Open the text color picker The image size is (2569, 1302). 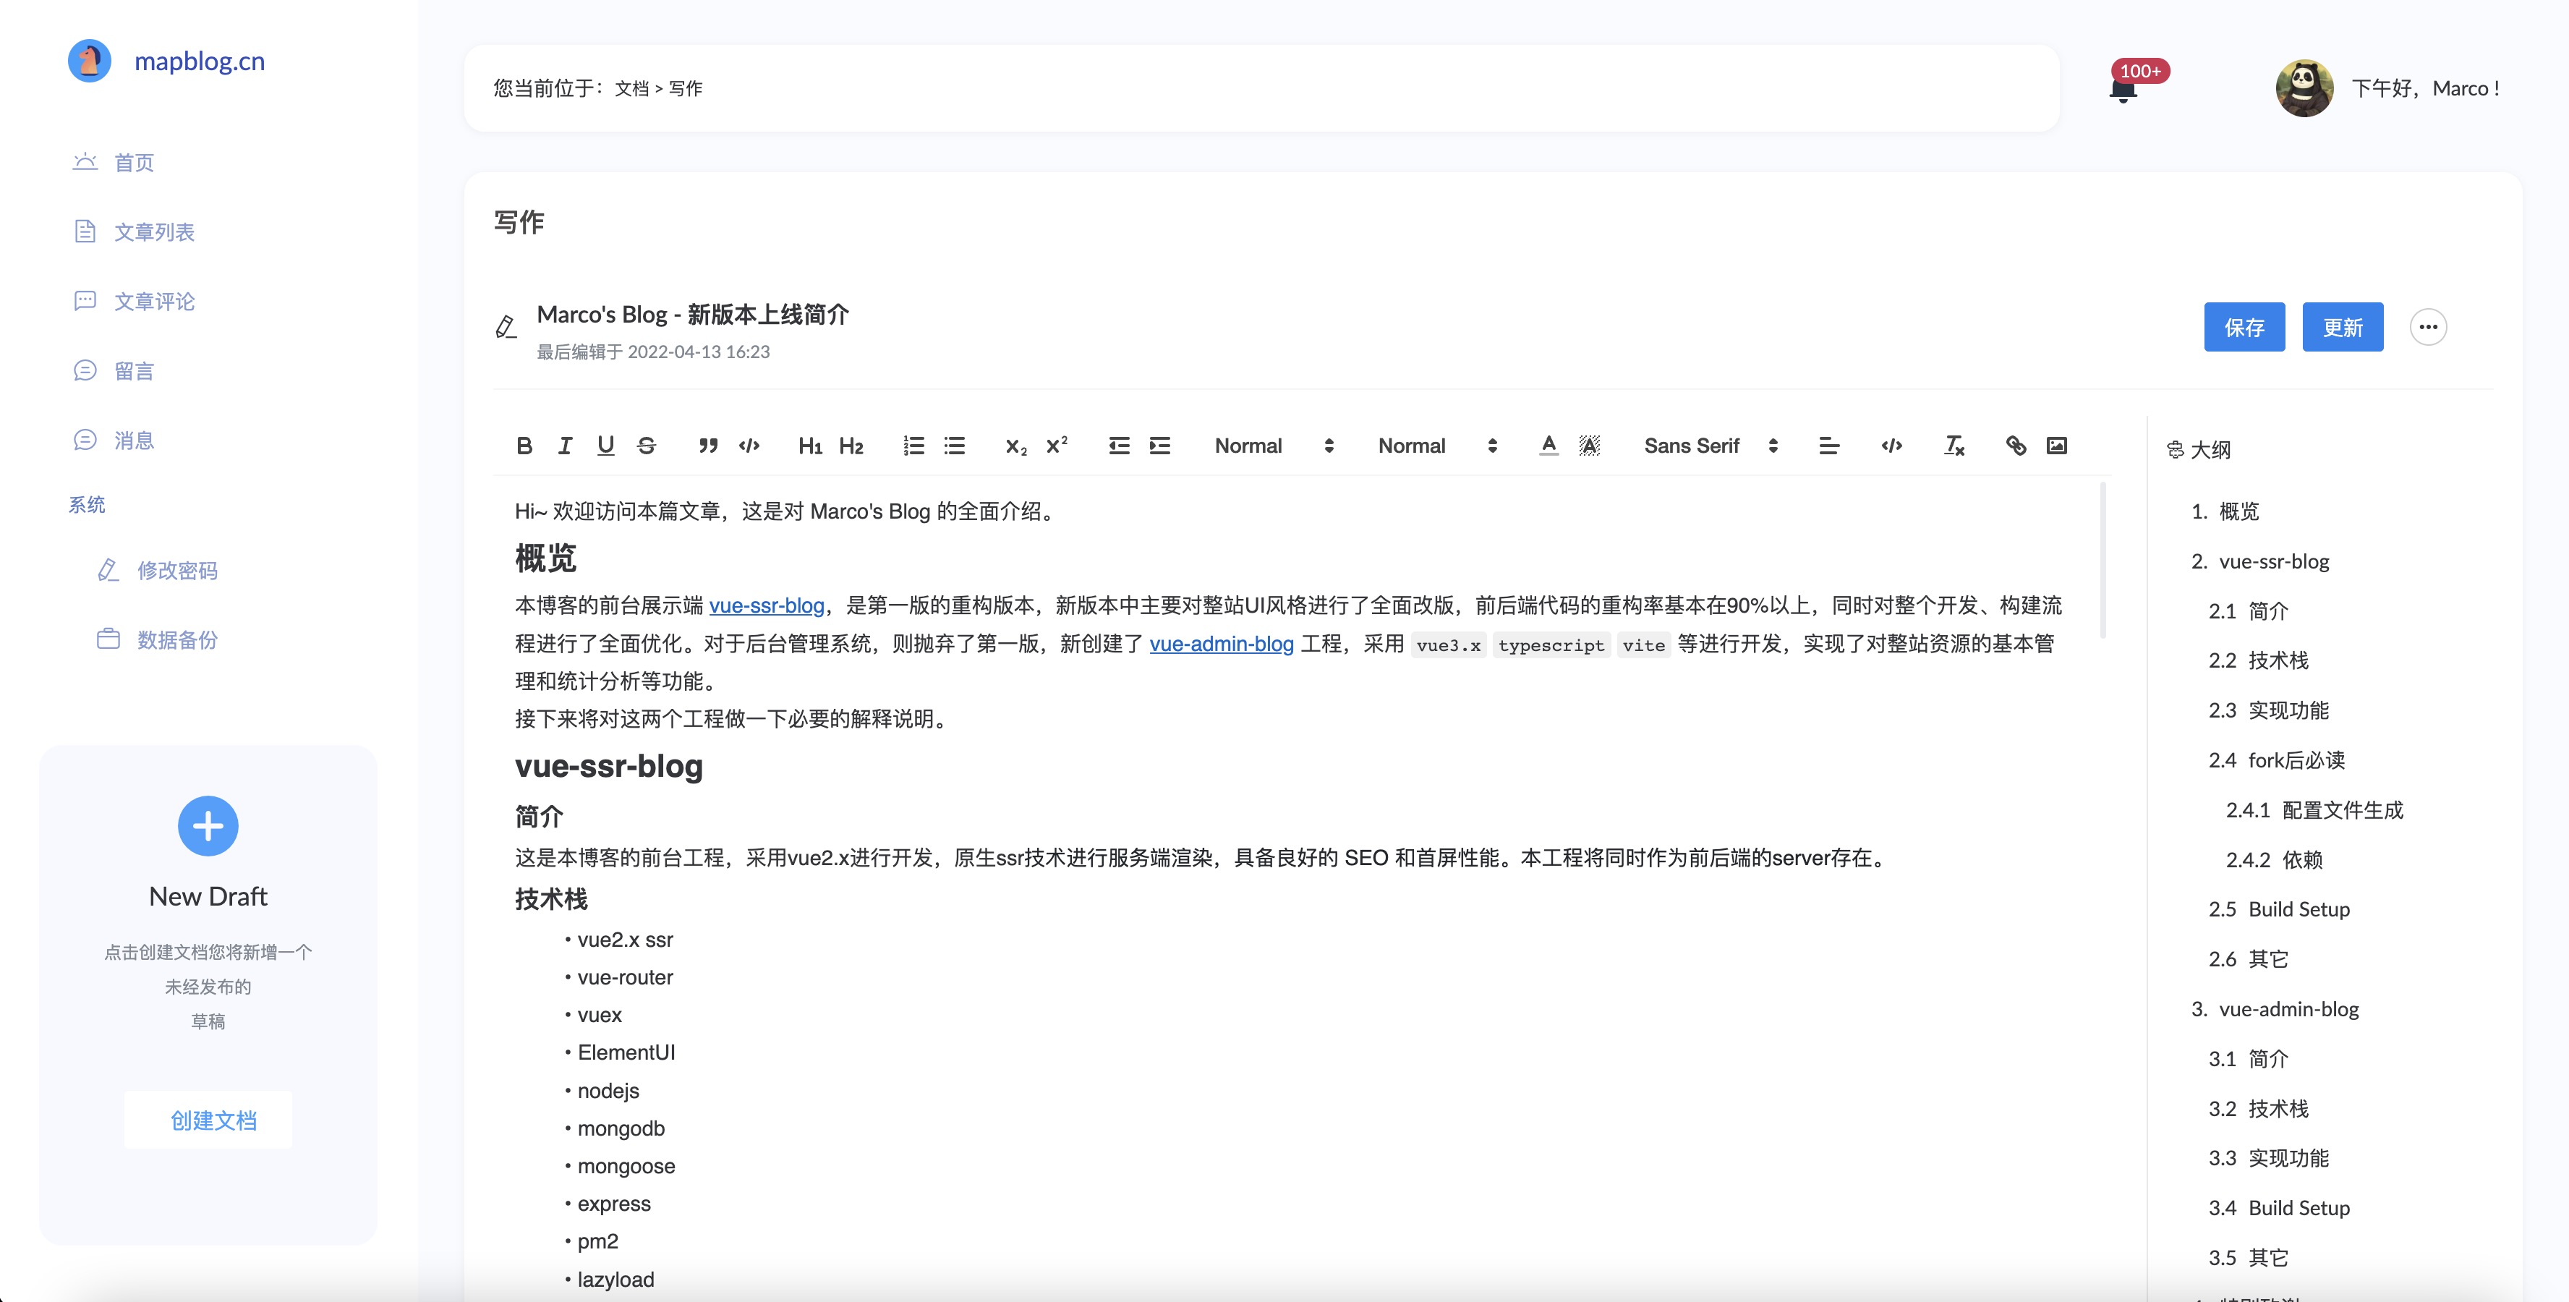pyautogui.click(x=1548, y=446)
